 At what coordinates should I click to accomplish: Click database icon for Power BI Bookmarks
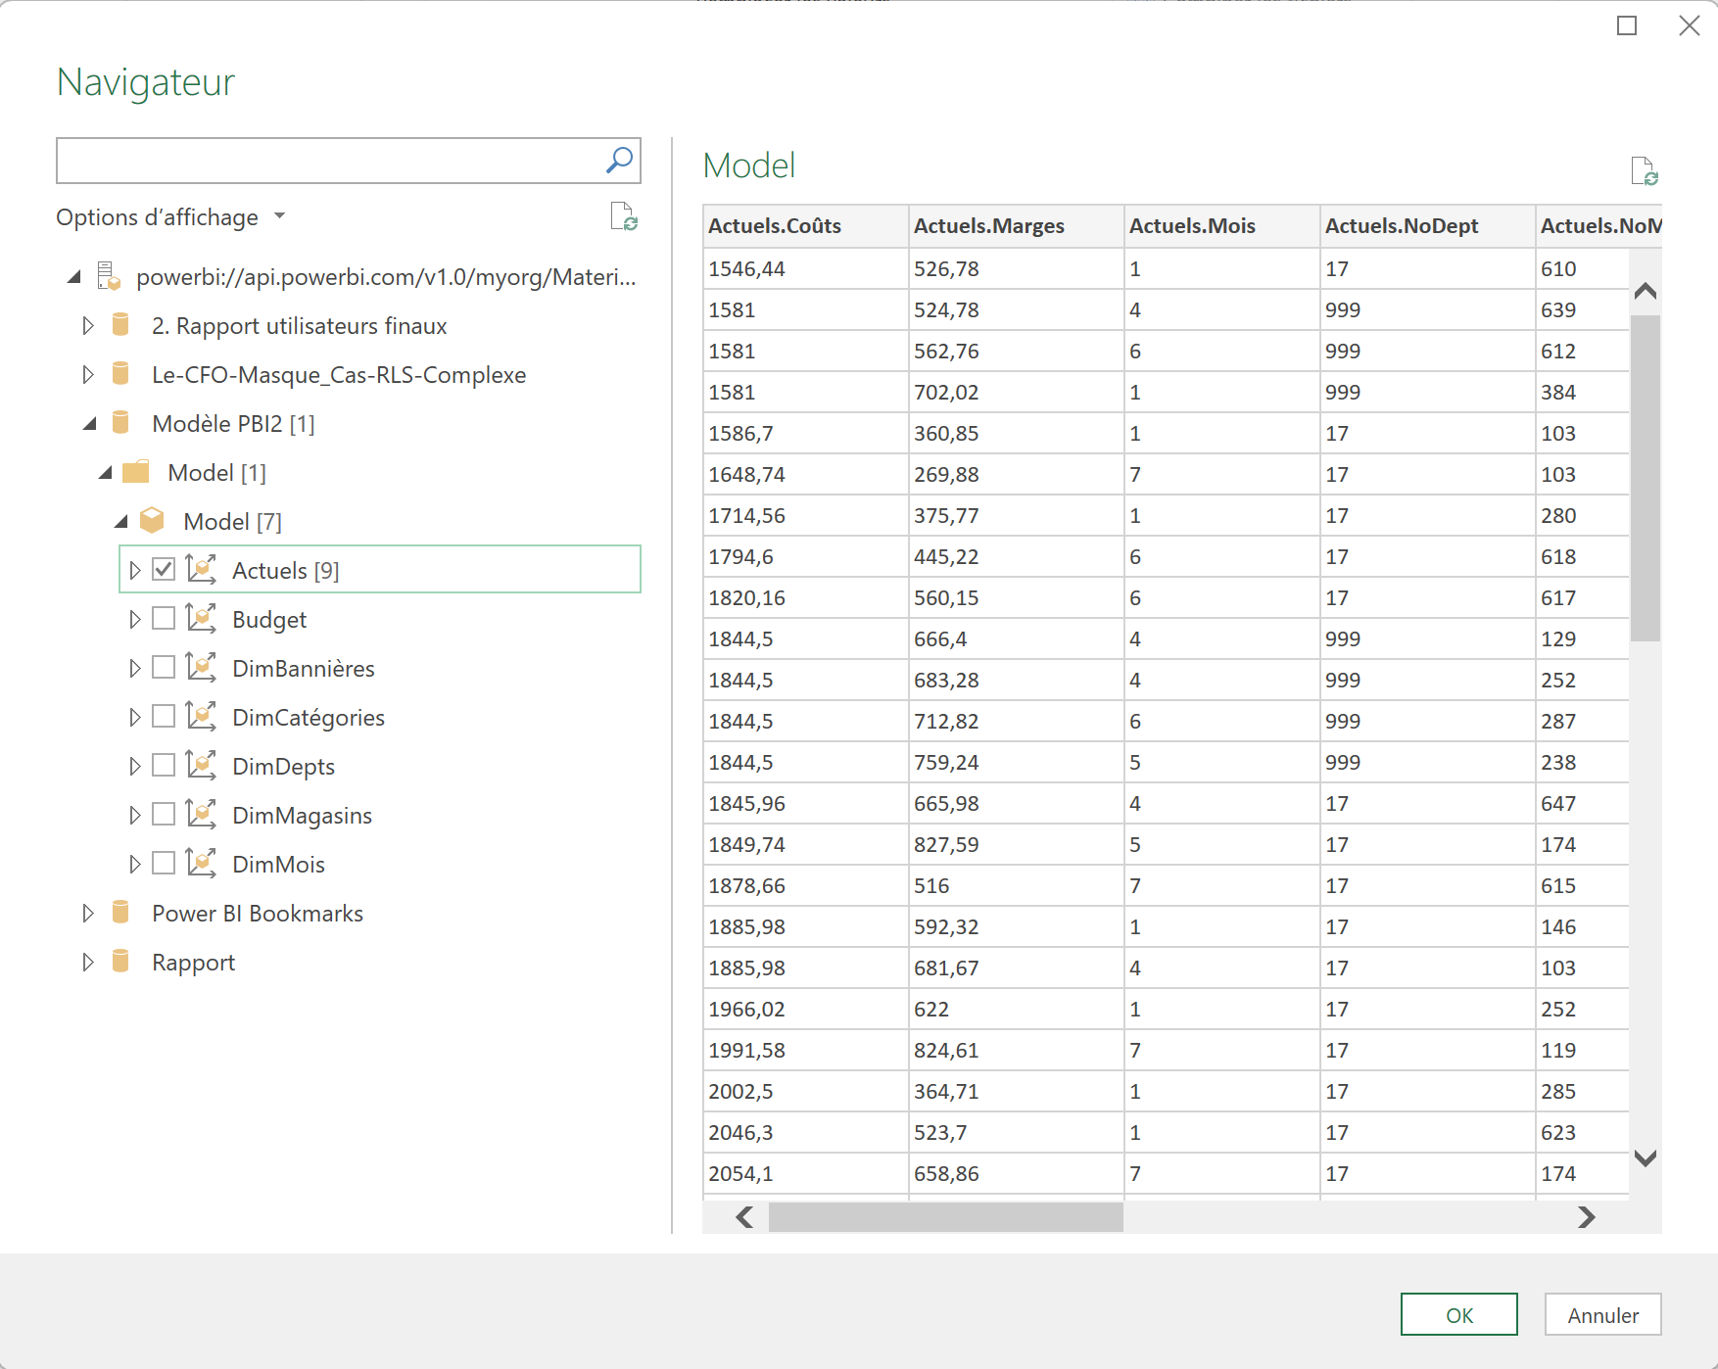click(120, 912)
